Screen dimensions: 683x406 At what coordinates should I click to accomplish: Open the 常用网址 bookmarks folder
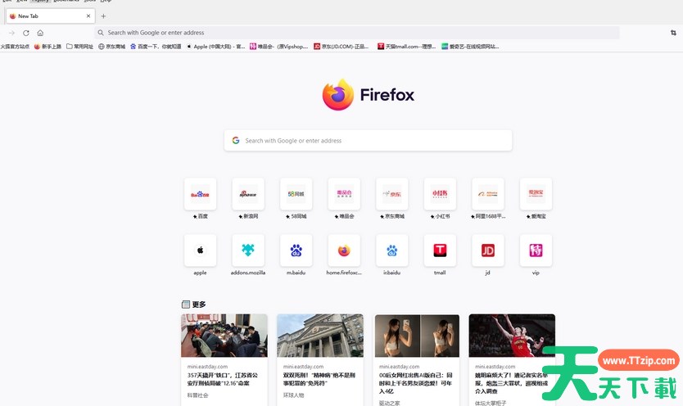pyautogui.click(x=79, y=47)
